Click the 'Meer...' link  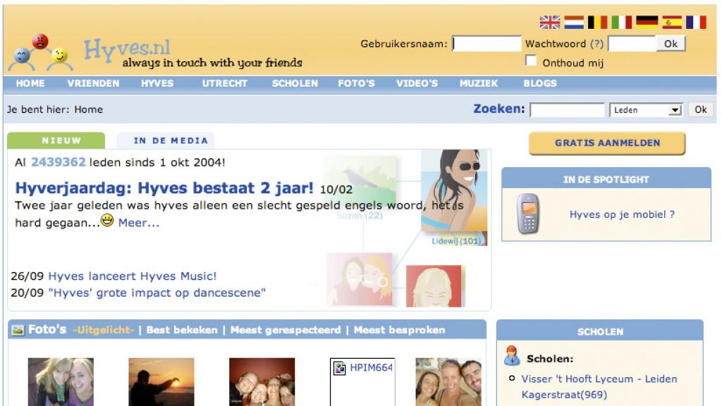(x=139, y=223)
